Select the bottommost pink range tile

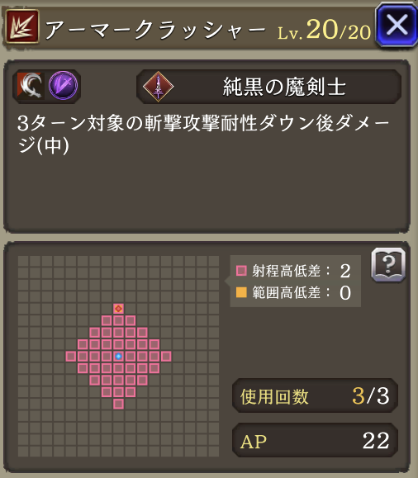118,404
